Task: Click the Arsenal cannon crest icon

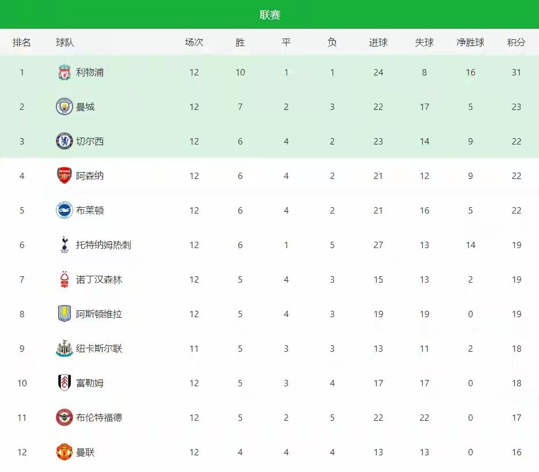Action: [x=64, y=176]
